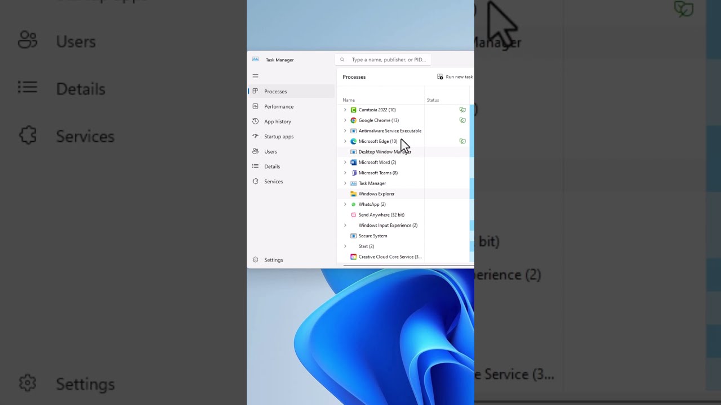Click the efficiency mode leaf on Camtasia's row
This screenshot has height=405, width=721.
(462, 110)
